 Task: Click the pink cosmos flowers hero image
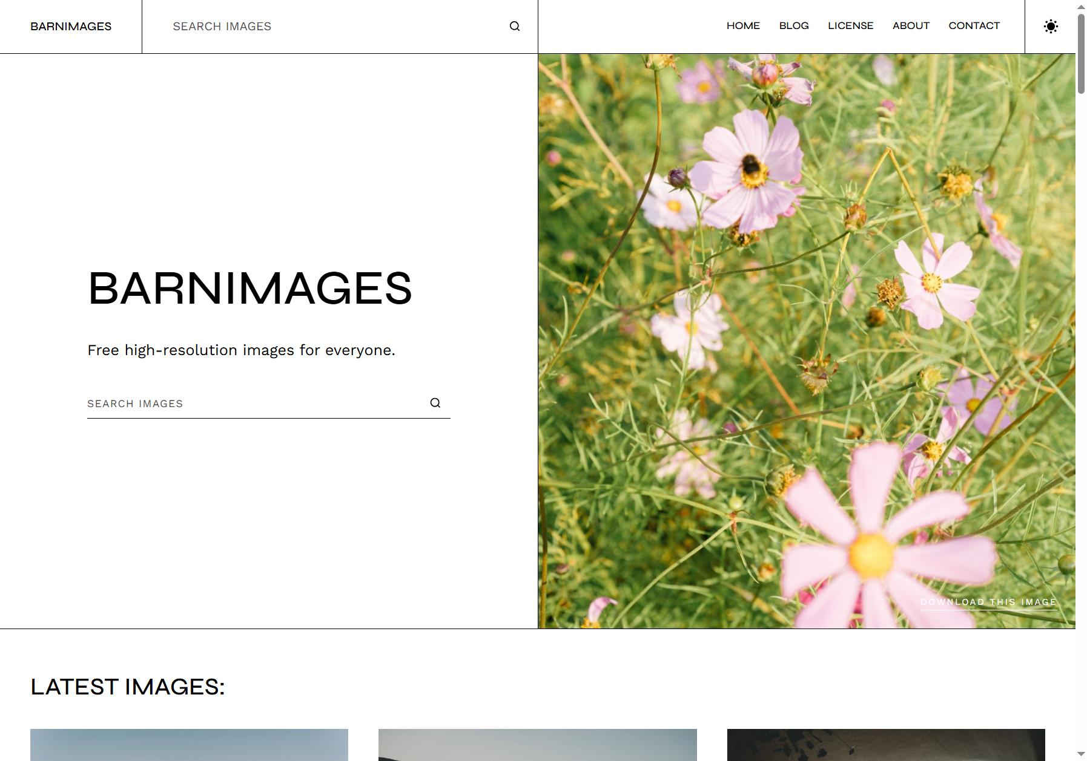point(807,341)
